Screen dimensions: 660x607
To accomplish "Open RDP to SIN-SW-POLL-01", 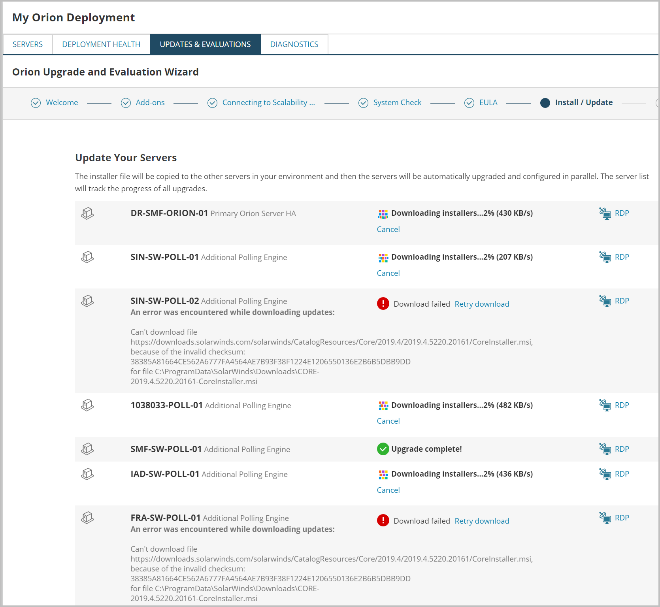I will click(x=622, y=257).
